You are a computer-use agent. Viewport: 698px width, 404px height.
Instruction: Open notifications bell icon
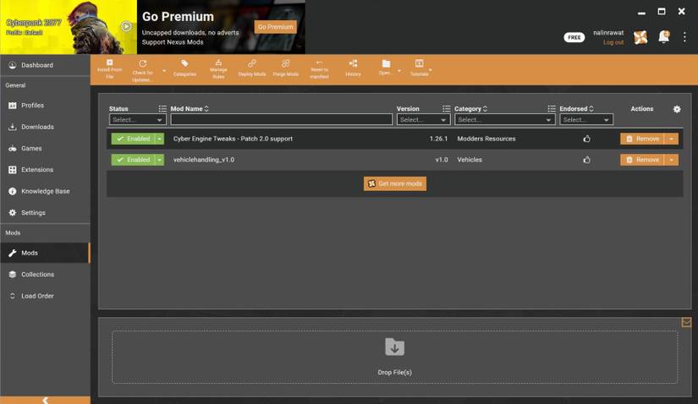point(663,37)
